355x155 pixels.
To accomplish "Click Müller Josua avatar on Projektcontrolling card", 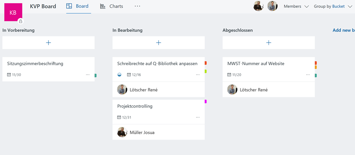I will pyautogui.click(x=122, y=132).
